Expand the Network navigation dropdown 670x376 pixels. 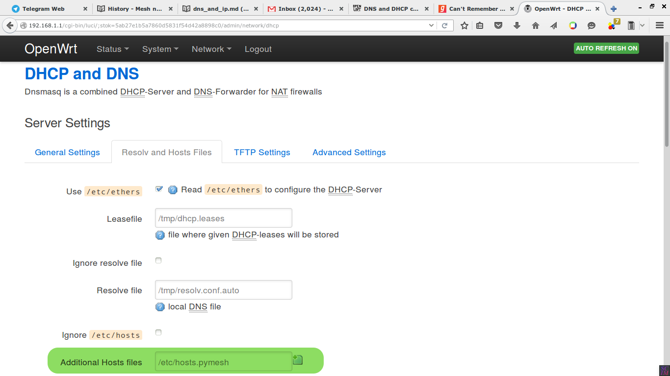click(x=211, y=49)
